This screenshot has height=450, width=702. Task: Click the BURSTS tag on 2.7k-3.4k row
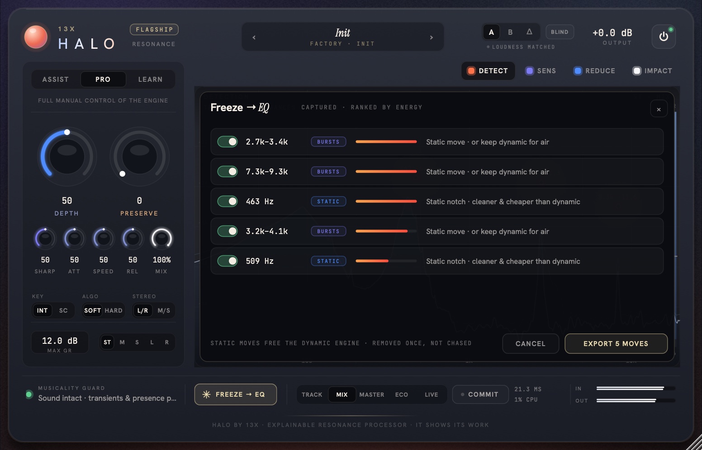328,142
